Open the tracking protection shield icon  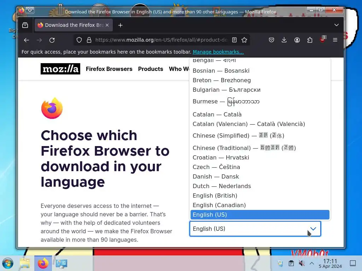pyautogui.click(x=79, y=40)
